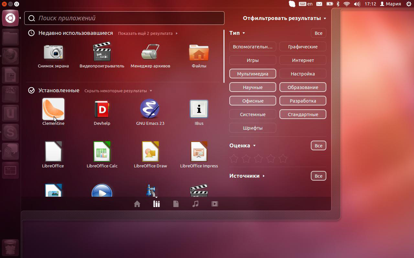Open Devhelp application
Screen dimensions: 414x258
coord(102,112)
